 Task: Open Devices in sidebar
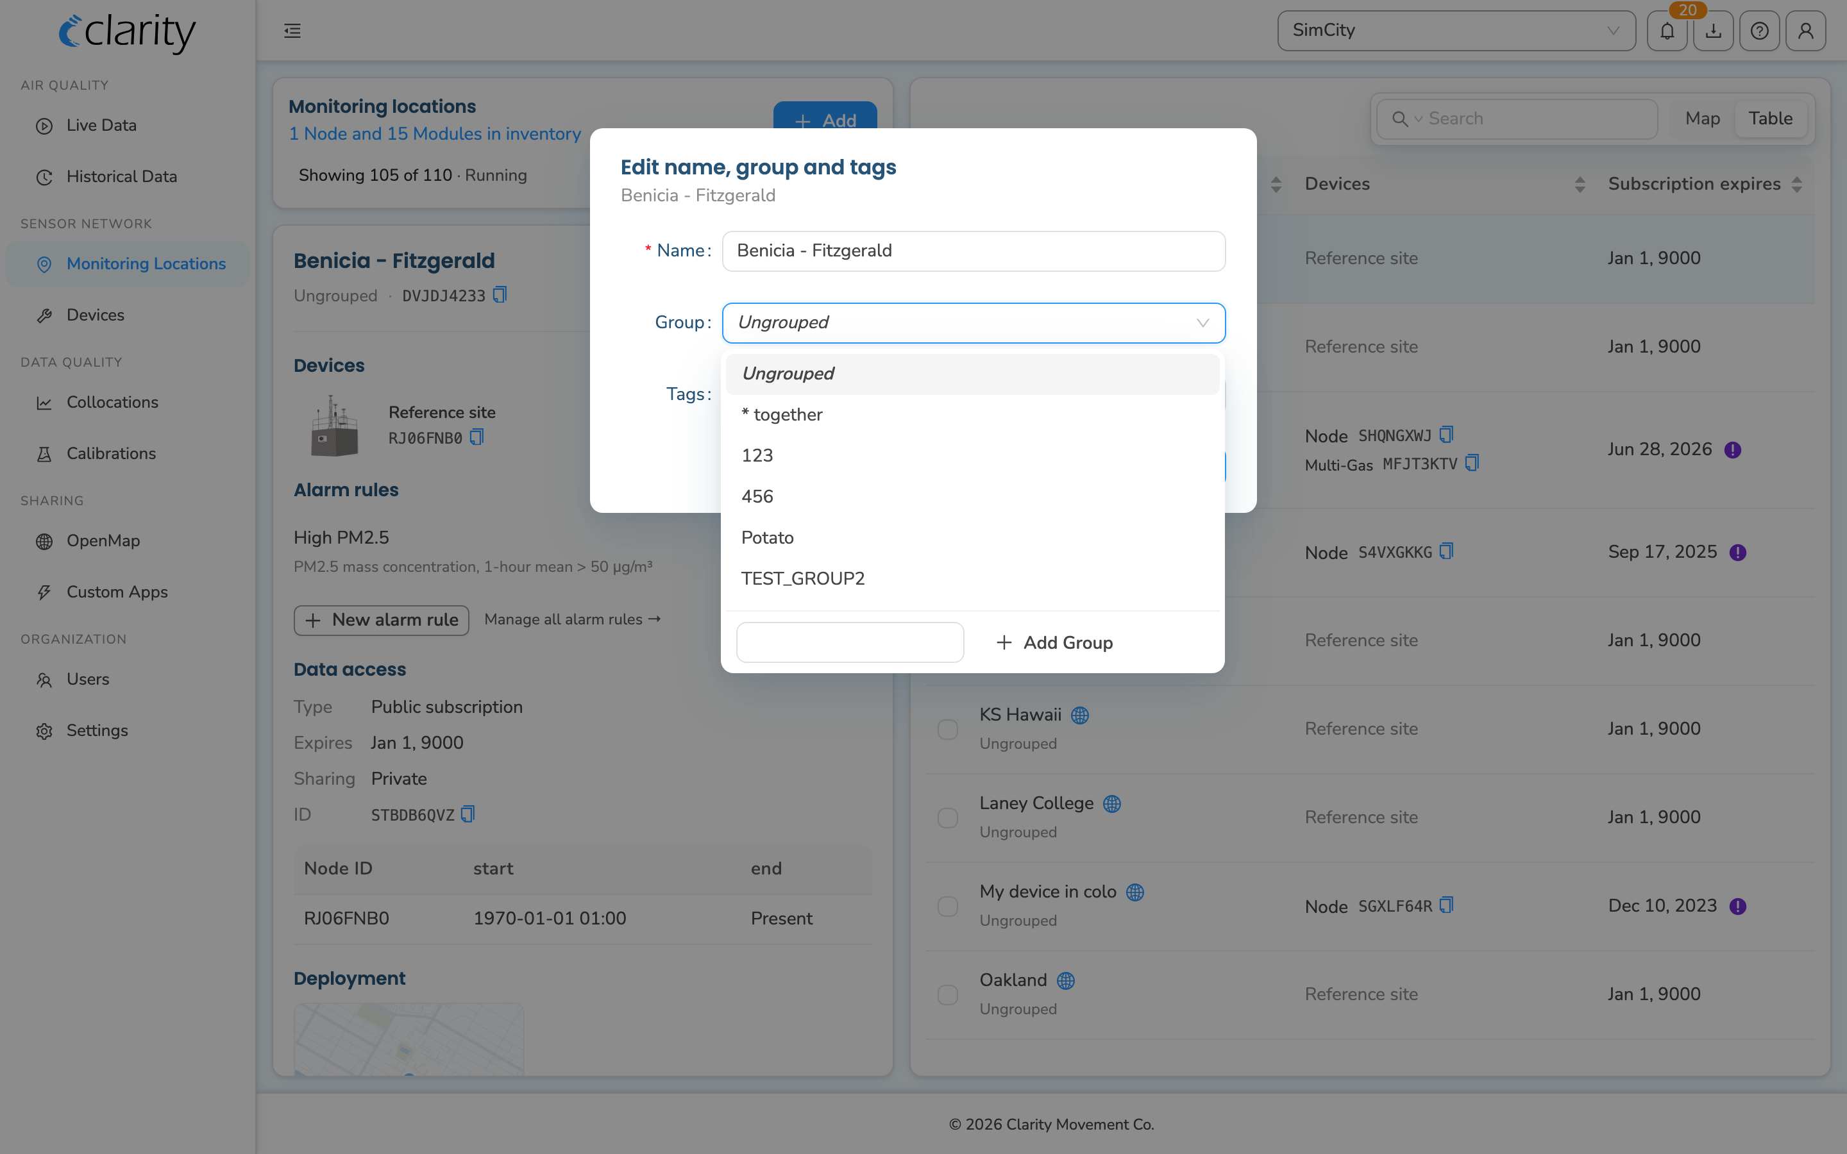[x=128, y=315]
